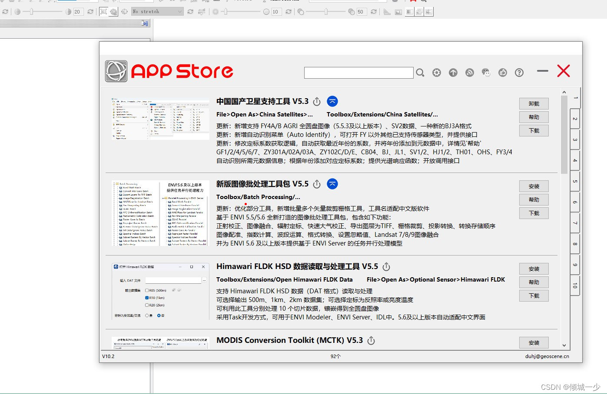Click 帮助 for 中国国产卫星支持工具
The height and width of the screenshot is (395, 607).
(534, 117)
